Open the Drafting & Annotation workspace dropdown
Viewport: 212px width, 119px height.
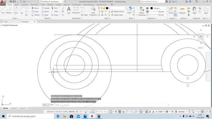52,1
